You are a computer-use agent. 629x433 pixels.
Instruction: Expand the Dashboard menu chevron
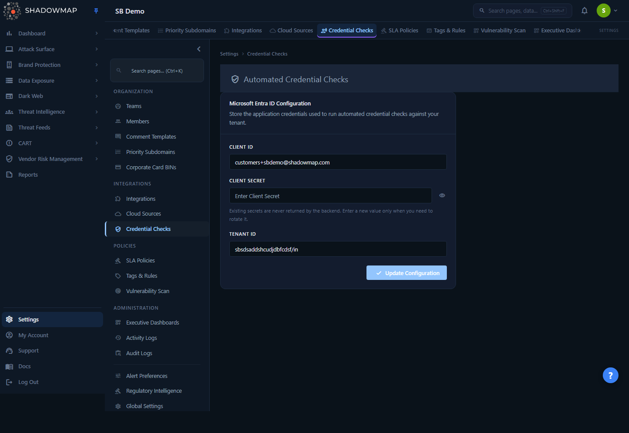pyautogui.click(x=97, y=33)
